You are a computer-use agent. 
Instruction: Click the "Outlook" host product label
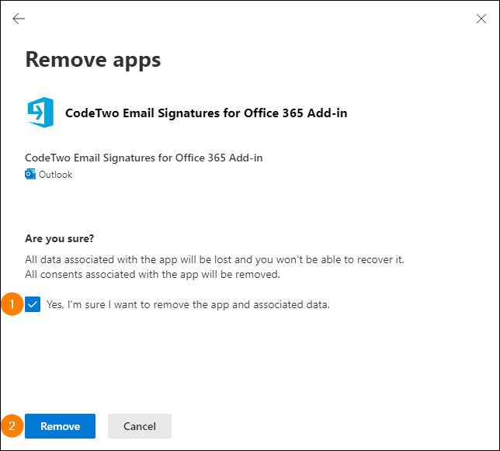[55, 175]
